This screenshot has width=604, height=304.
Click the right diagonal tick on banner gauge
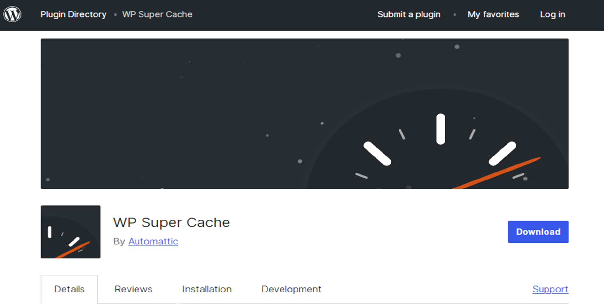(502, 154)
